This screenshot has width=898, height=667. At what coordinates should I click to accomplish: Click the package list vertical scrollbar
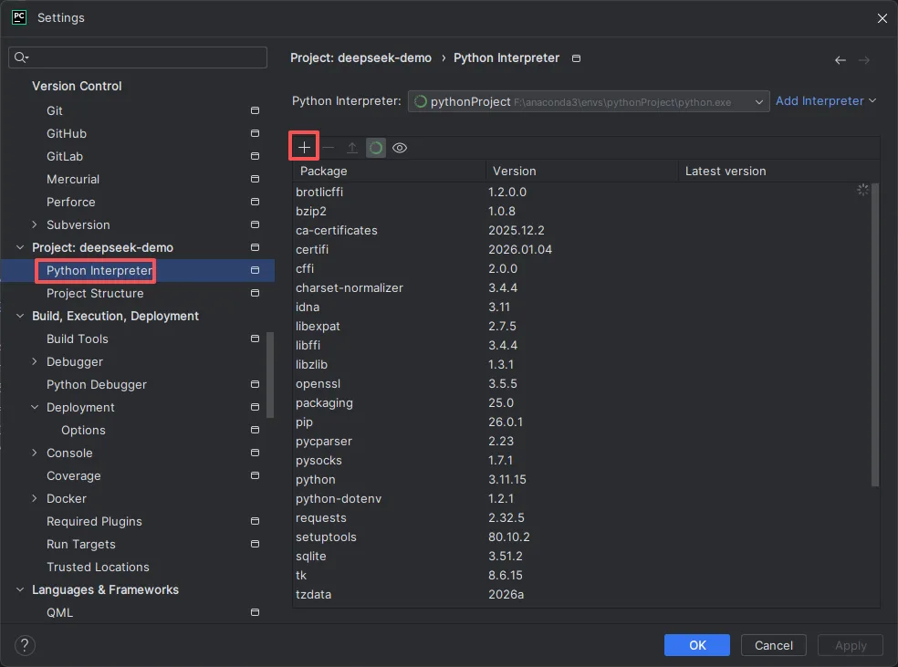click(x=874, y=335)
